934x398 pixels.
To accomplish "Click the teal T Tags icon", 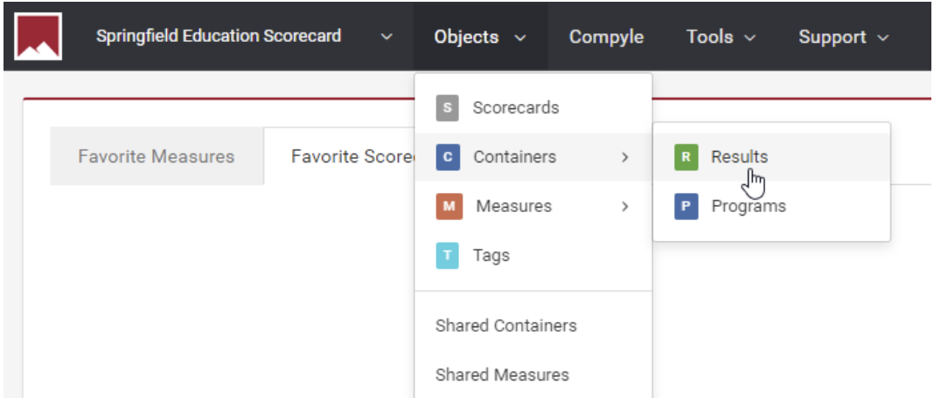I will pos(447,256).
